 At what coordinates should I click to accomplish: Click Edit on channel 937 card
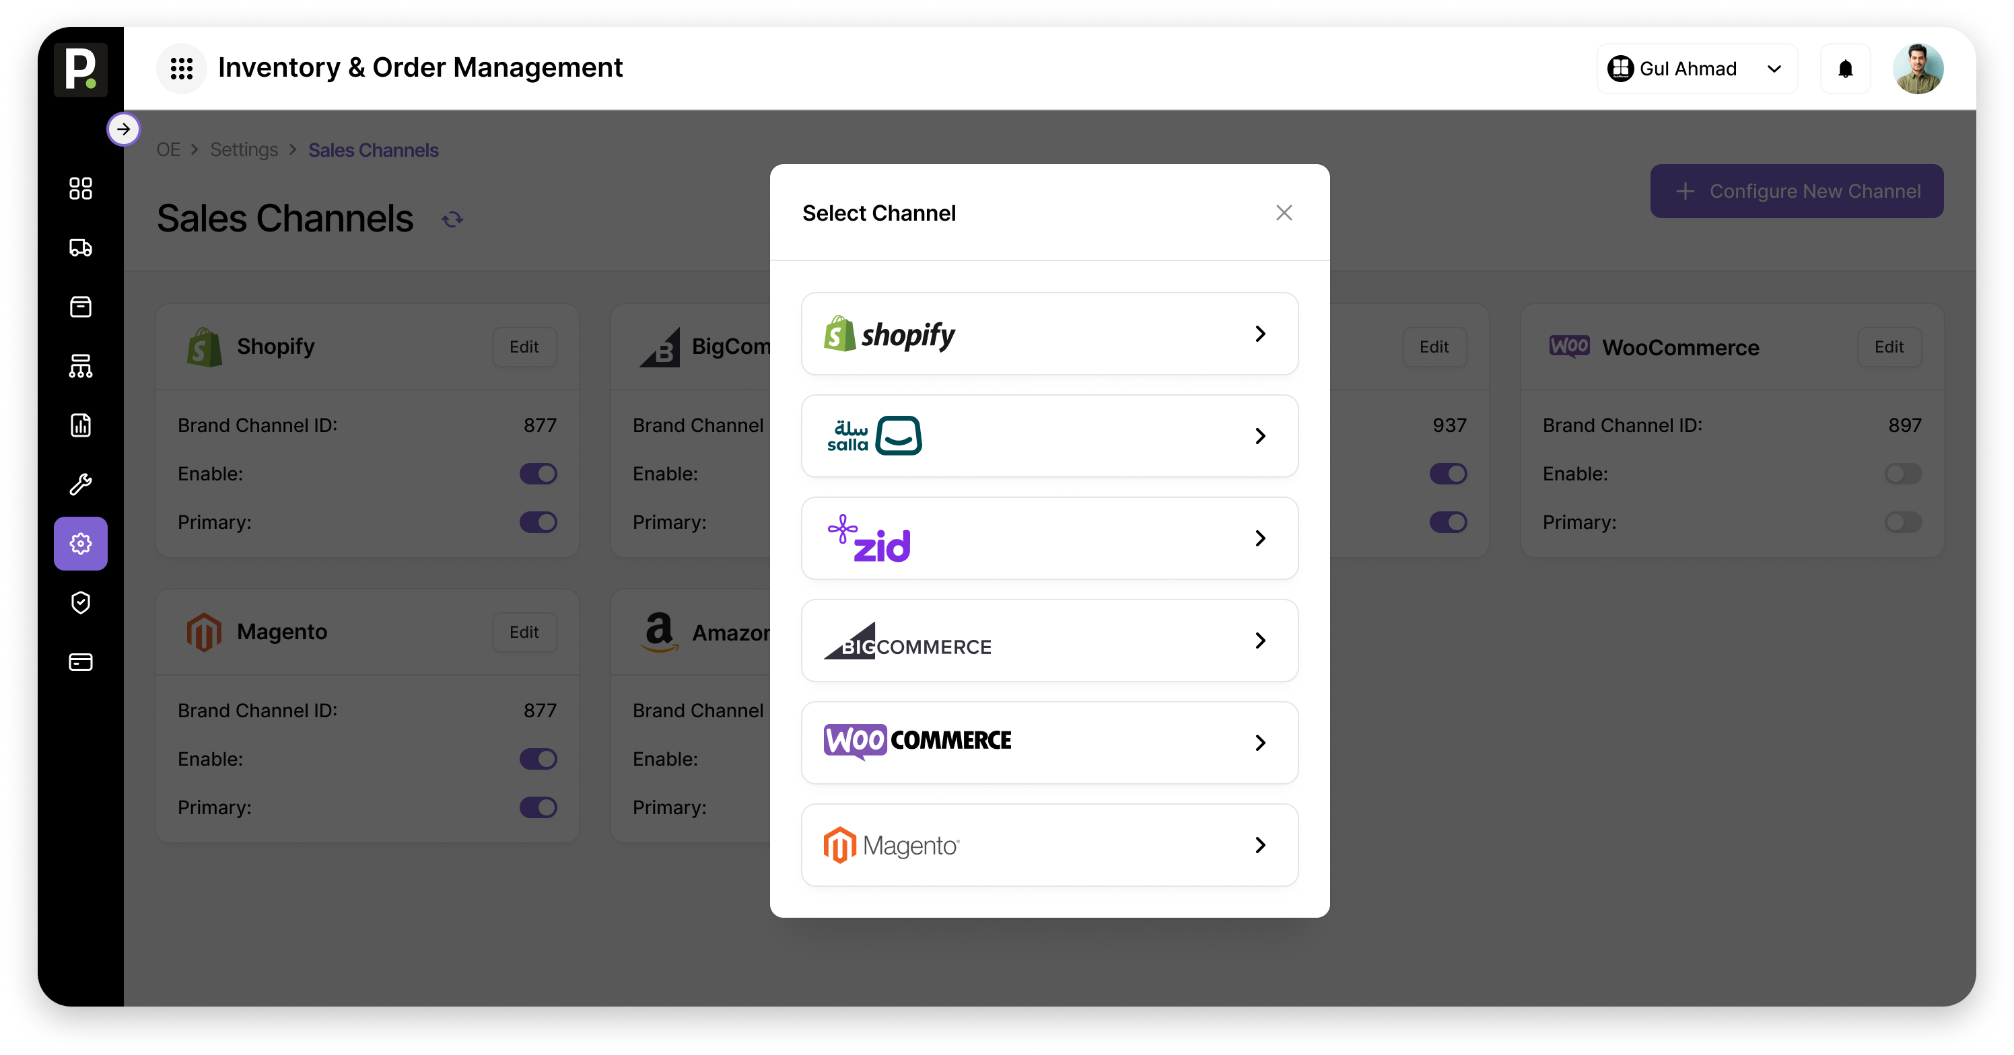(1434, 347)
